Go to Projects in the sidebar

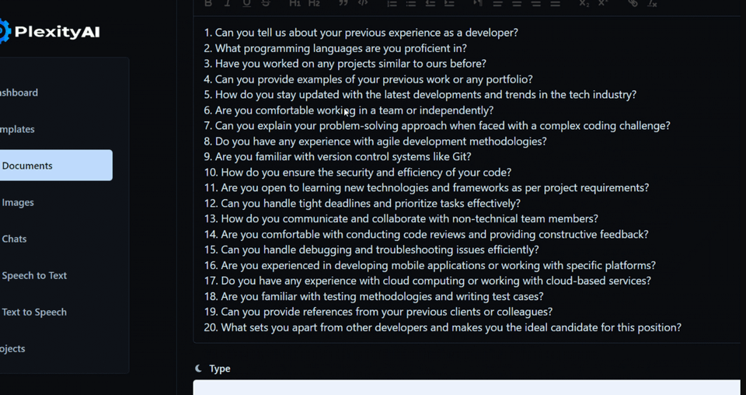(x=12, y=348)
